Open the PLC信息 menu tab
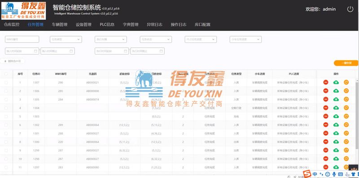 tap(107, 25)
